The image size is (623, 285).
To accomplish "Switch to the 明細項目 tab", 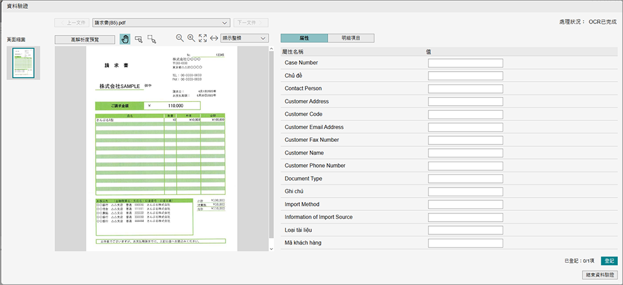I will tap(350, 38).
